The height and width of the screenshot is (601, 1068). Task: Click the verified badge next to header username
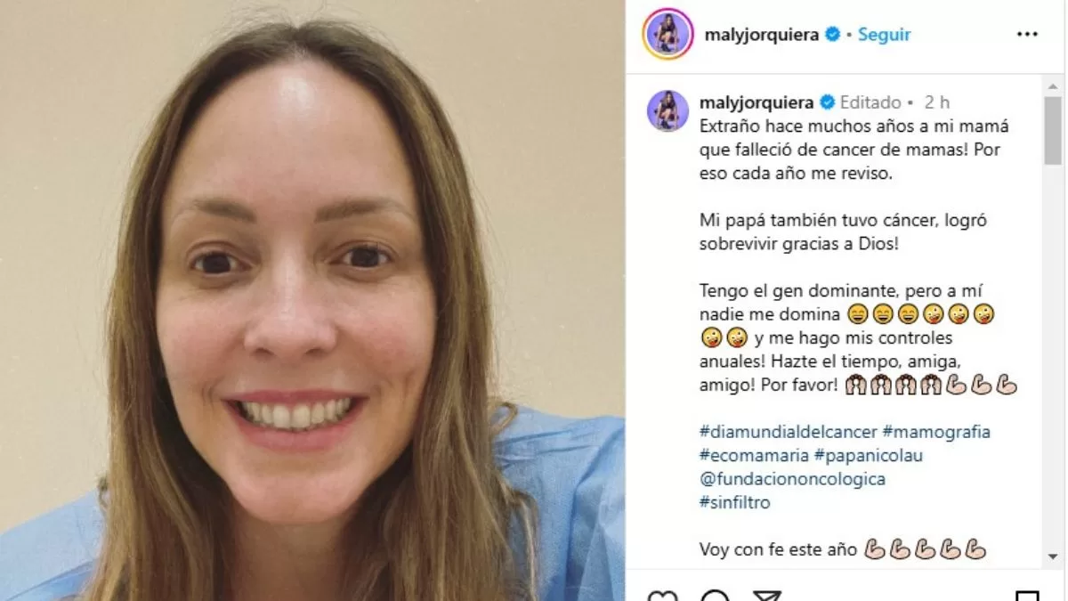[x=832, y=35]
